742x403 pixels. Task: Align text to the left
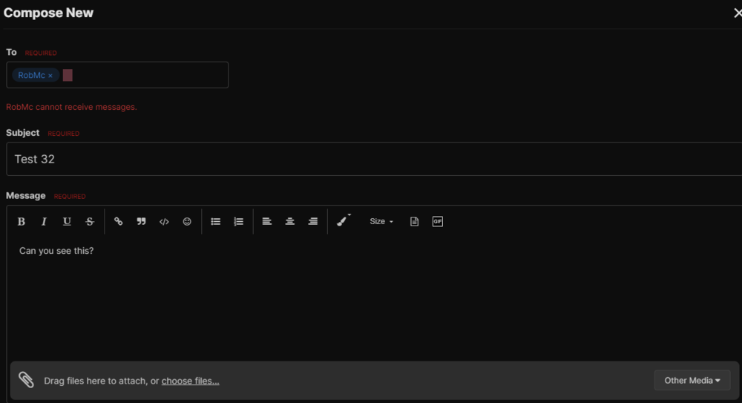[267, 221]
